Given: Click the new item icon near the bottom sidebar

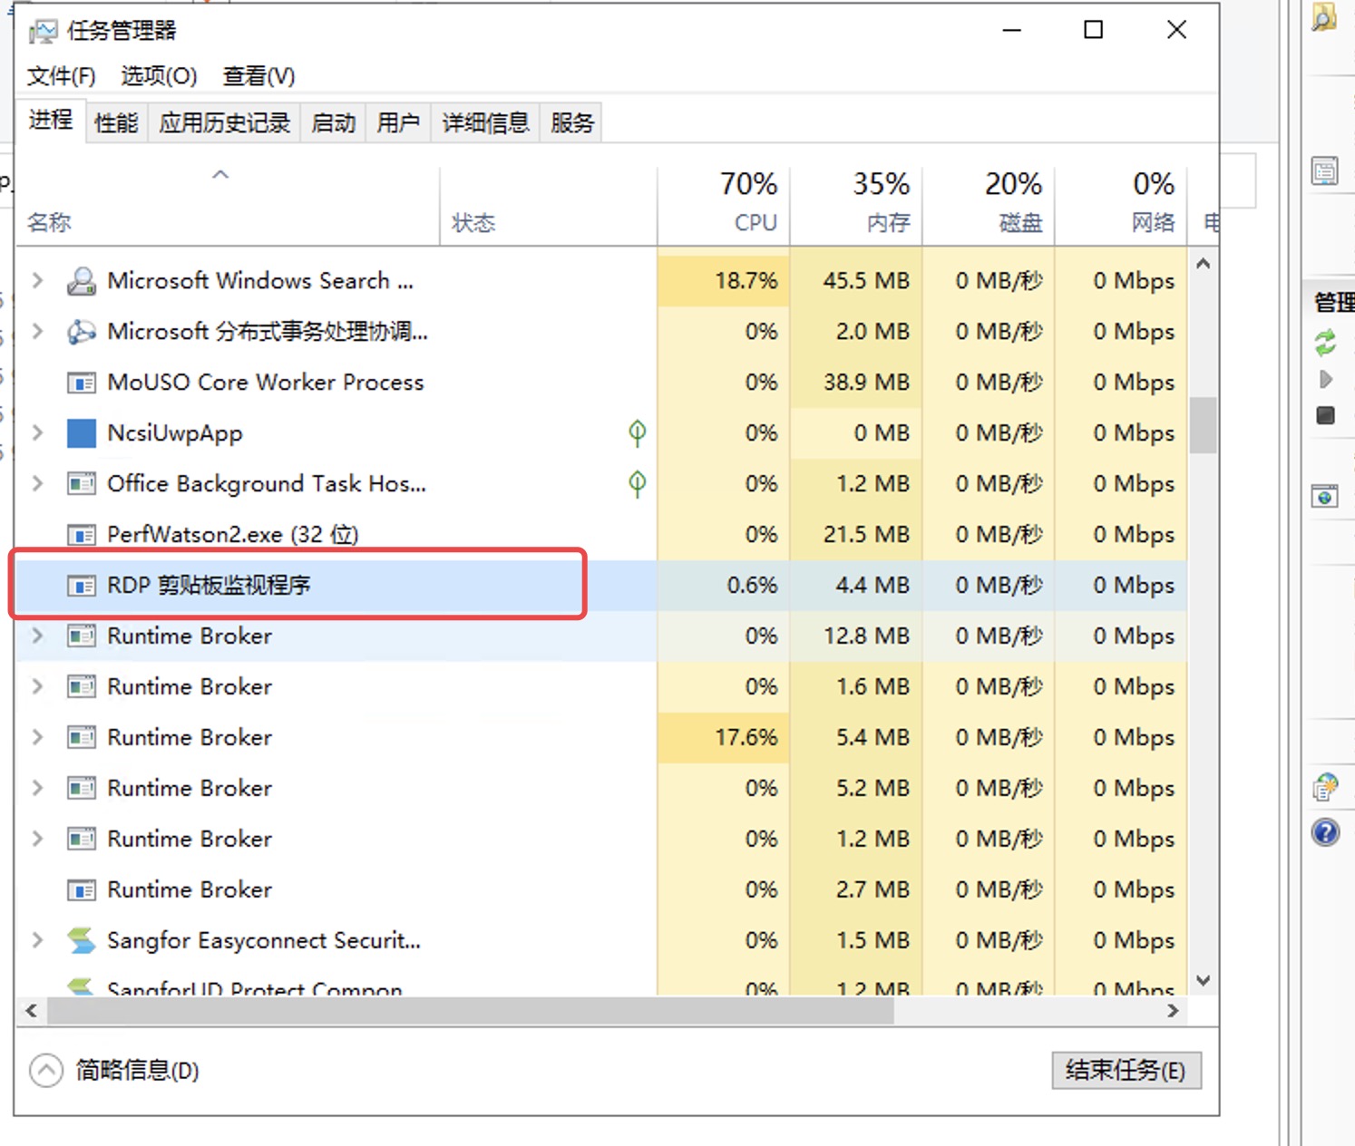Looking at the screenshot, I should 1327,788.
